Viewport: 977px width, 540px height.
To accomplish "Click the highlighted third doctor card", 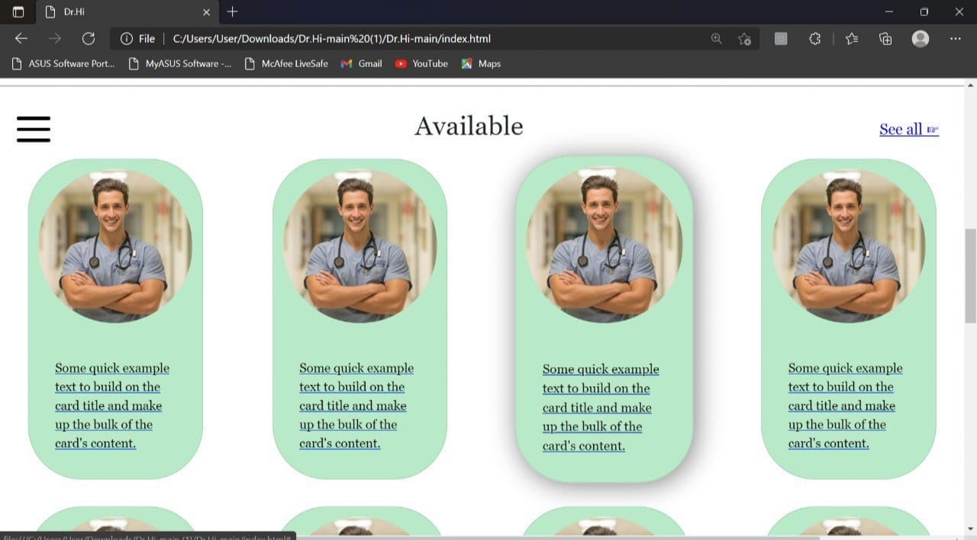I will coord(604,320).
